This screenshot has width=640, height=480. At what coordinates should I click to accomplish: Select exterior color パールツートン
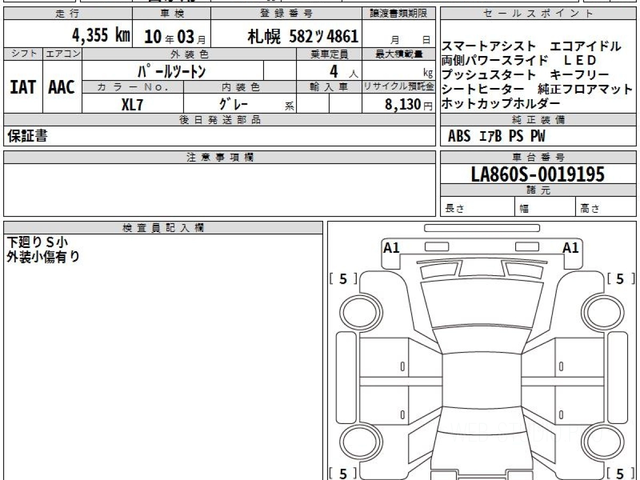tap(171, 70)
